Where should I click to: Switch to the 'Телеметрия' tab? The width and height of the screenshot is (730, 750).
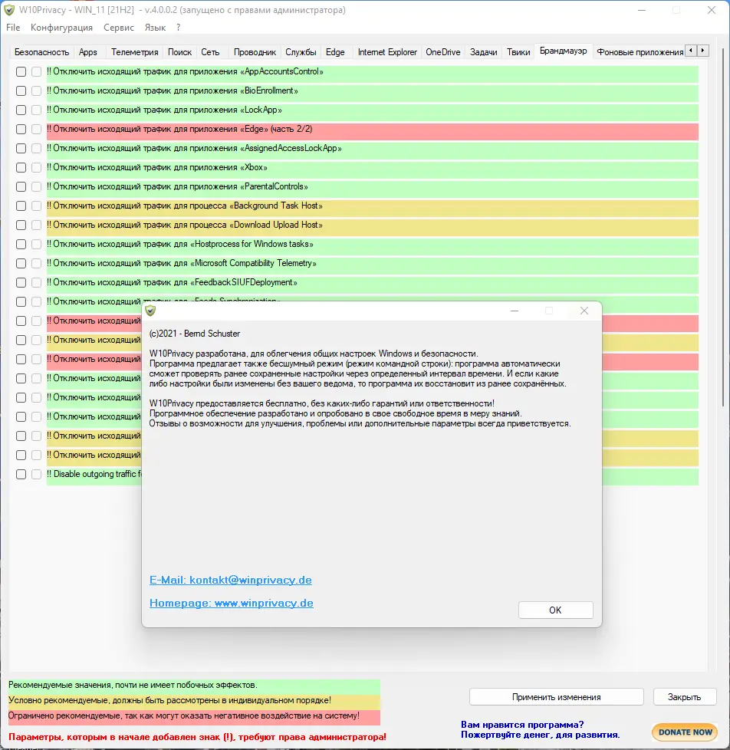pos(134,52)
